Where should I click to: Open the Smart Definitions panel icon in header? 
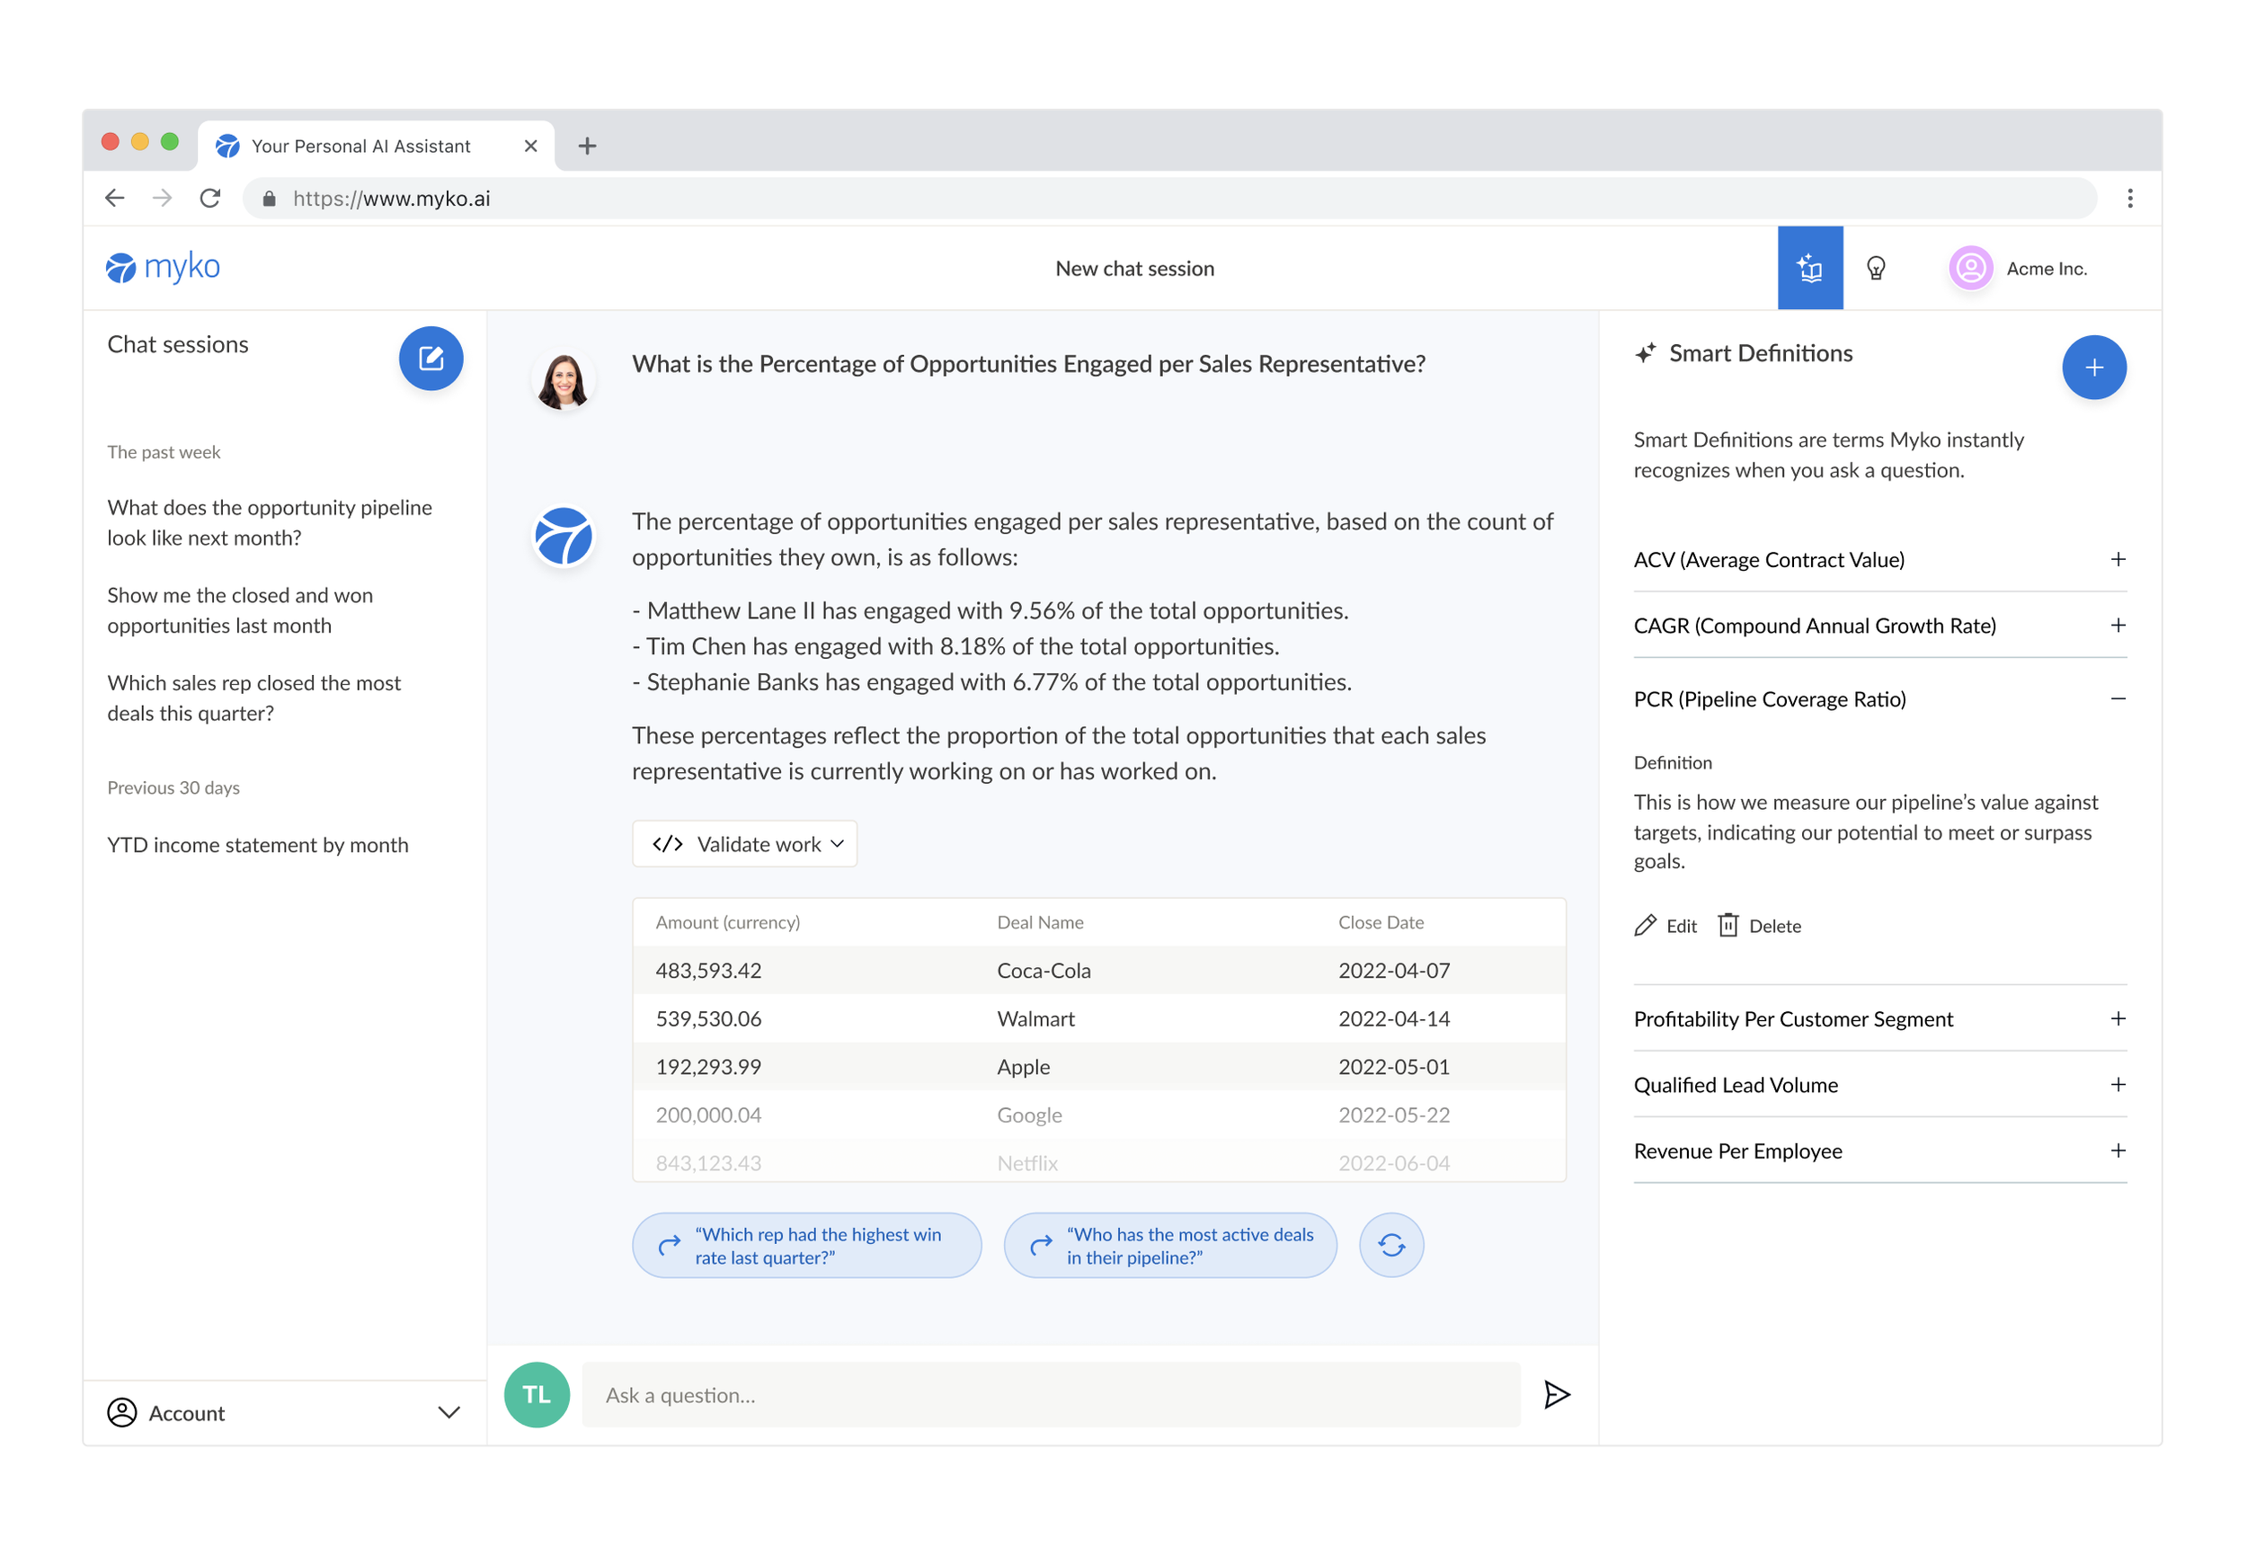pyautogui.click(x=1809, y=268)
